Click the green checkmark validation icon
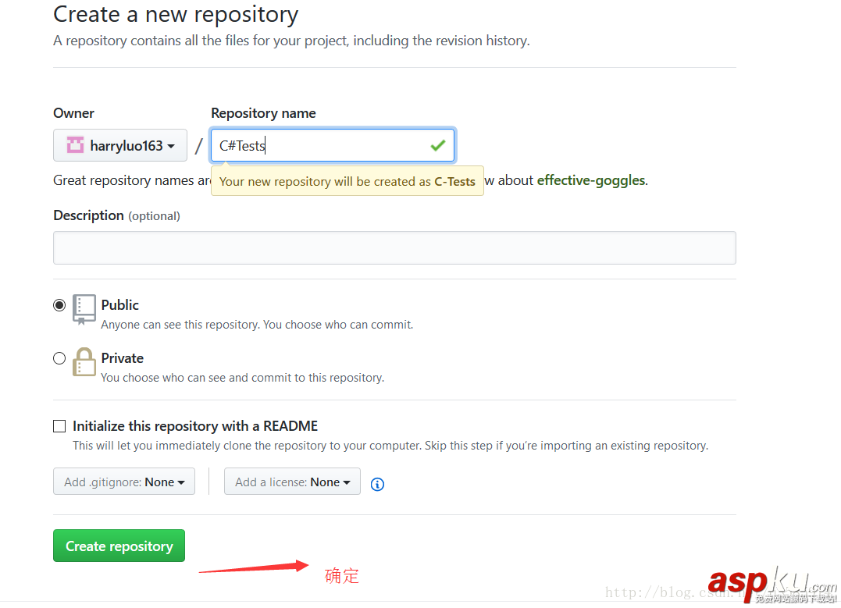 pos(437,145)
